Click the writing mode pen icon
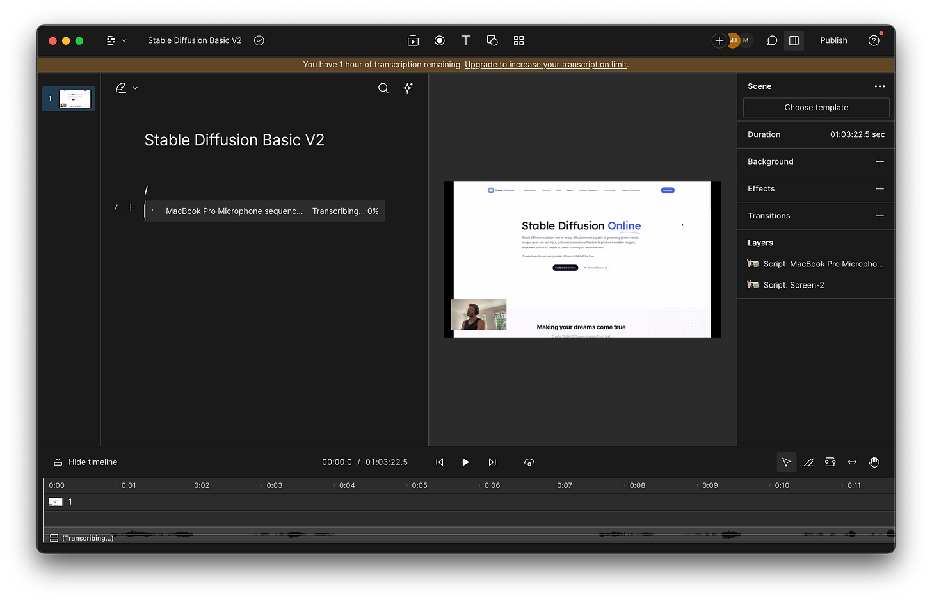 [x=120, y=88]
